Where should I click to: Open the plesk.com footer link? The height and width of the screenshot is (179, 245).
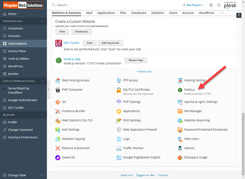click(x=127, y=175)
